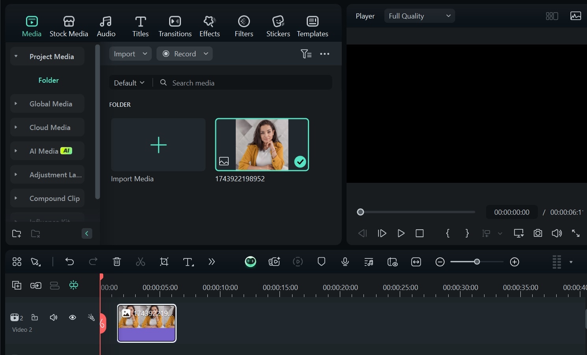
Task: Expand the AI Media section
Action: [x=16, y=151]
